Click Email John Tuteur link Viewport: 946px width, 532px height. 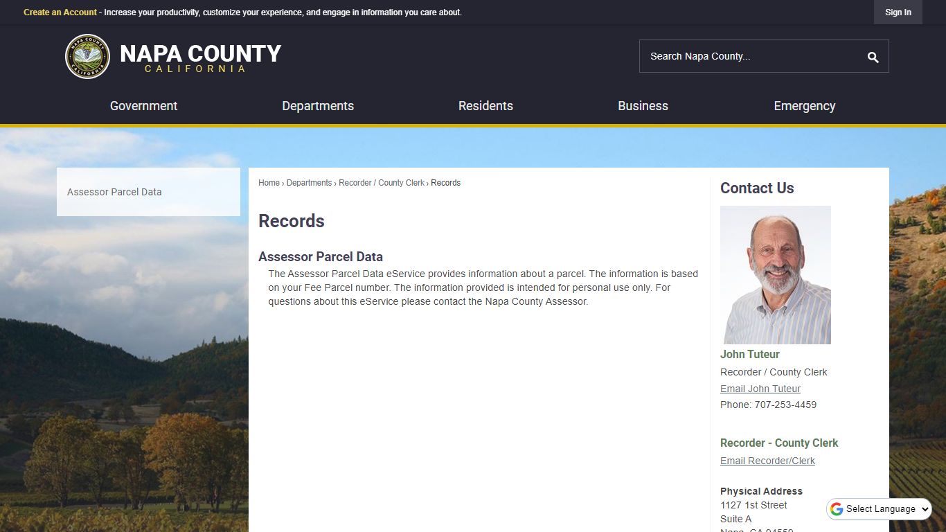(760, 389)
